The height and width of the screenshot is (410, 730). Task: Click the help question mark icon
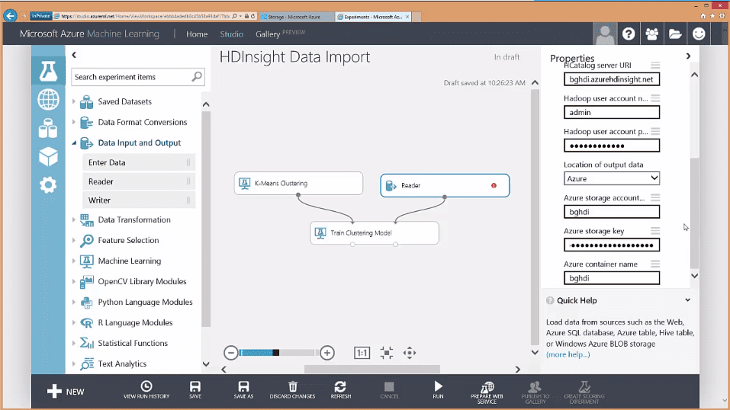click(629, 34)
